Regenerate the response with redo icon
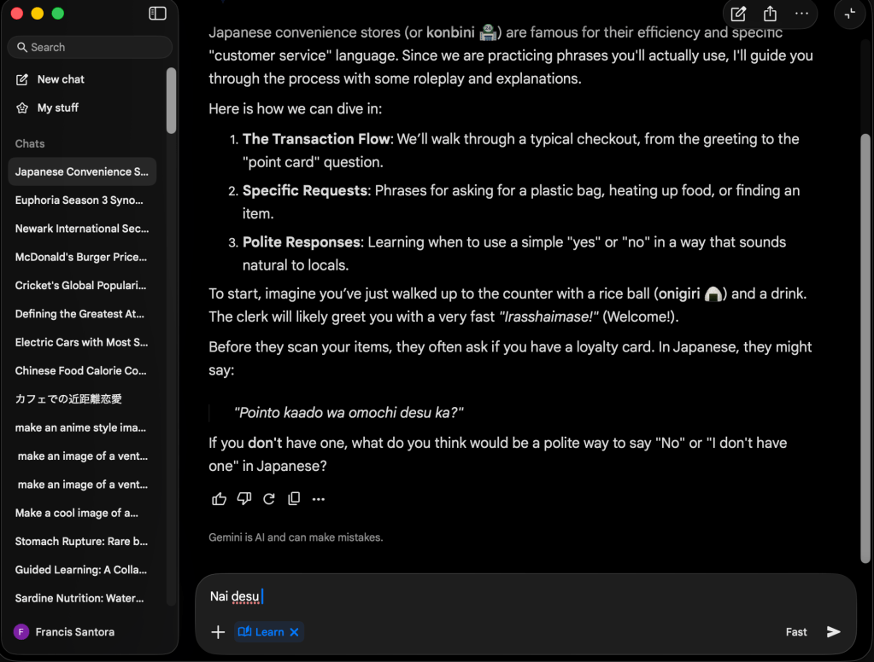Viewport: 874px width, 662px height. 268,499
